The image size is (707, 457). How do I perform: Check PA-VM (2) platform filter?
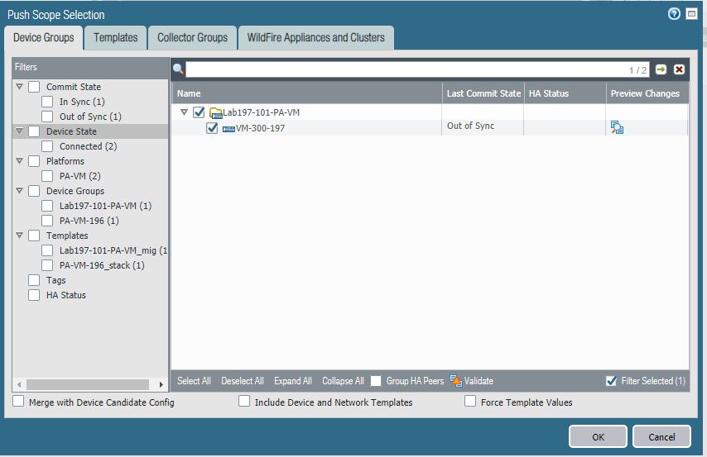point(47,175)
